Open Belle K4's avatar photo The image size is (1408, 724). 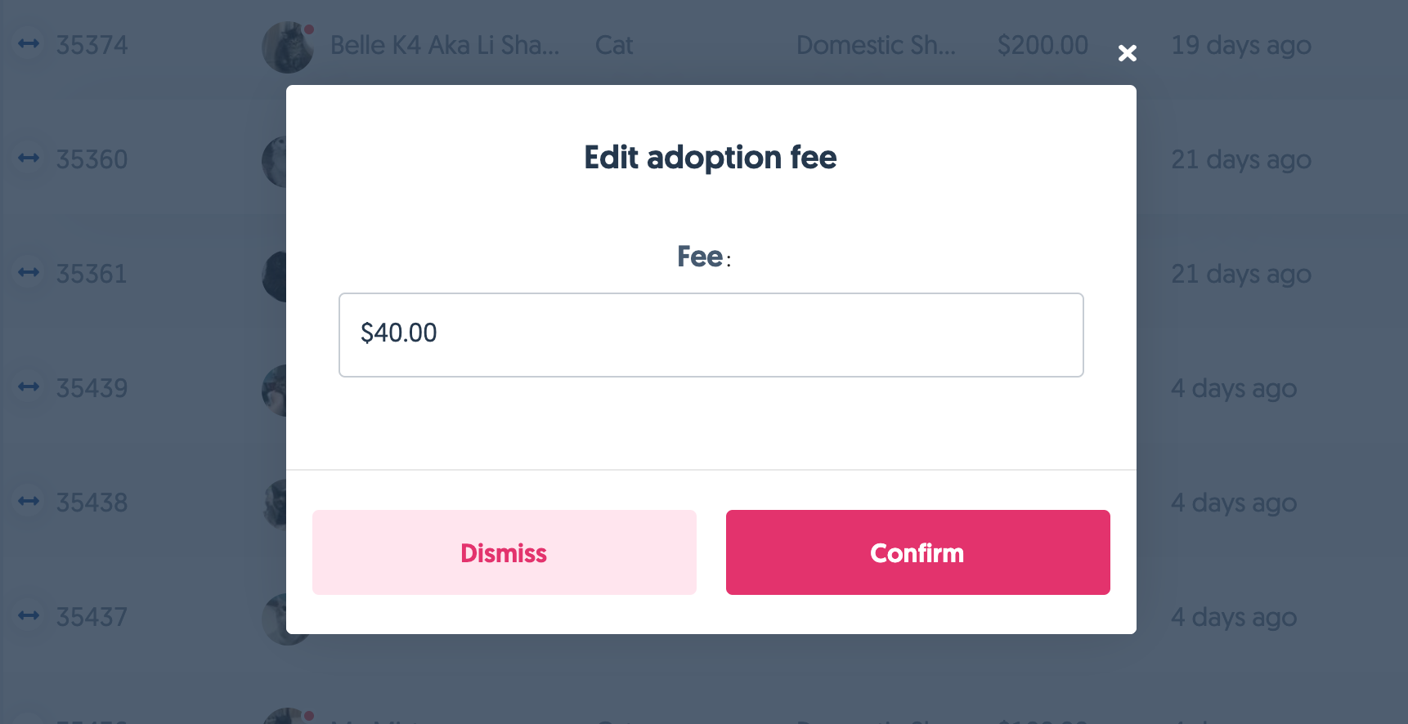(286, 47)
